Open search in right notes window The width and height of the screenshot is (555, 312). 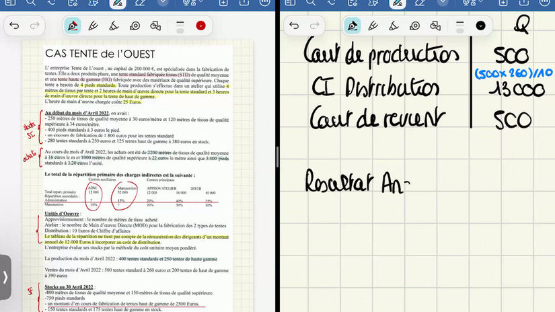point(310,3)
